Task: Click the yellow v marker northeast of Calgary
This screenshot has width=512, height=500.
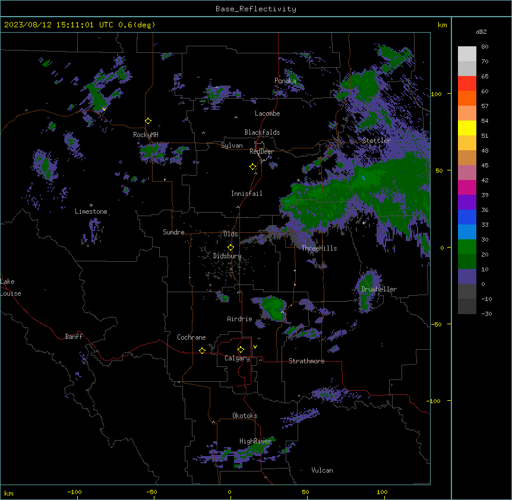Action: (x=255, y=347)
